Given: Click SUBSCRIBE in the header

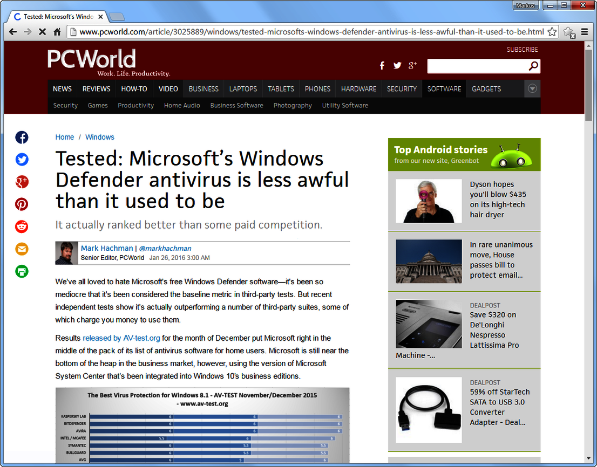Looking at the screenshot, I should click(522, 49).
